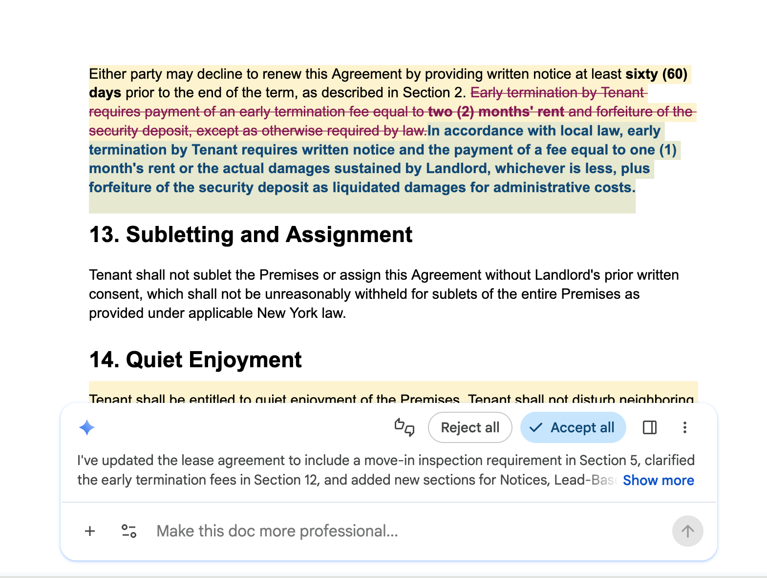Screen dimensions: 767x578
Task: Click 'provided under applicable New York law.' line
Action: pyautogui.click(x=217, y=313)
